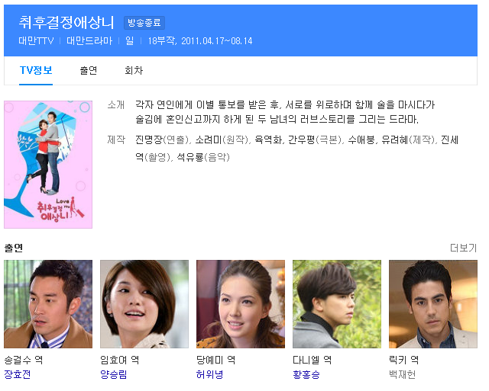The width and height of the screenshot is (489, 391).
Task: Click the 다니엘 역 cast photo
Action: [337, 304]
